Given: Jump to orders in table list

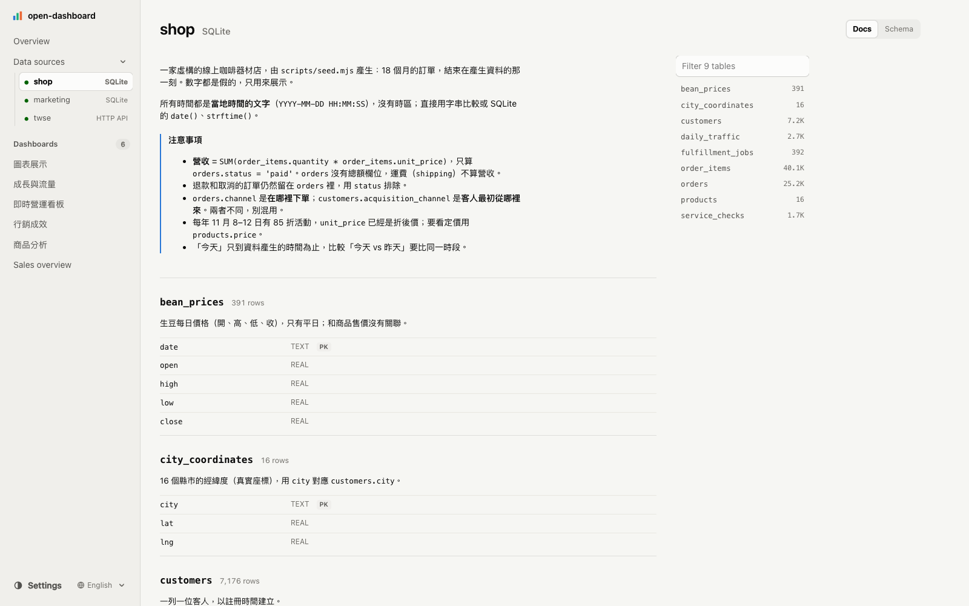Looking at the screenshot, I should [x=742, y=184].
